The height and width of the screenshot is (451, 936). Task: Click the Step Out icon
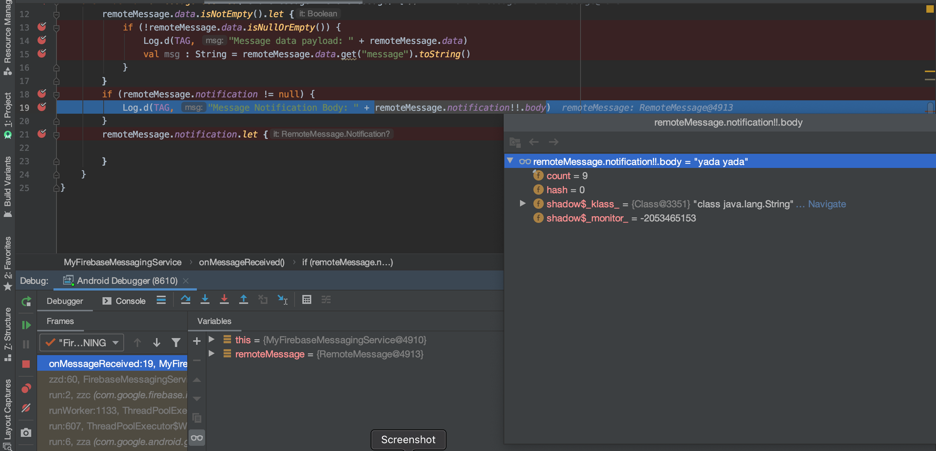point(243,300)
